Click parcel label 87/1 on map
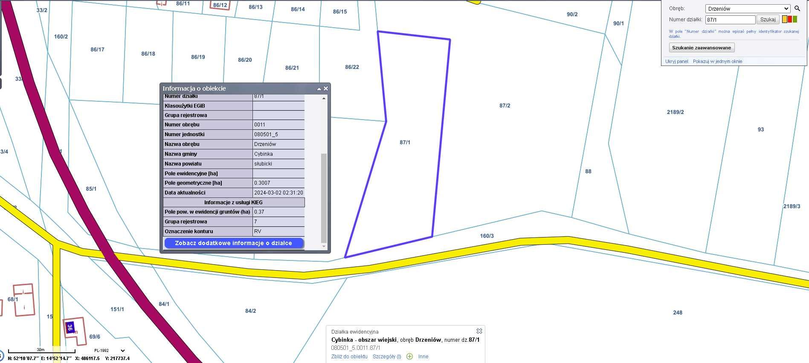Image resolution: width=809 pixels, height=363 pixels. (x=405, y=143)
